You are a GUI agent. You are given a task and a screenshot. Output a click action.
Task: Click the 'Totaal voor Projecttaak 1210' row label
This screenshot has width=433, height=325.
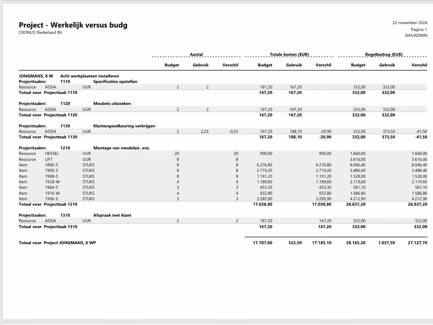pyautogui.click(x=48, y=204)
